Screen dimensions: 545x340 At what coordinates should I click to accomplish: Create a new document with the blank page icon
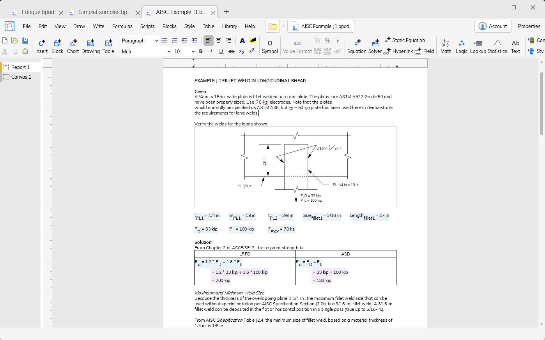point(5,41)
